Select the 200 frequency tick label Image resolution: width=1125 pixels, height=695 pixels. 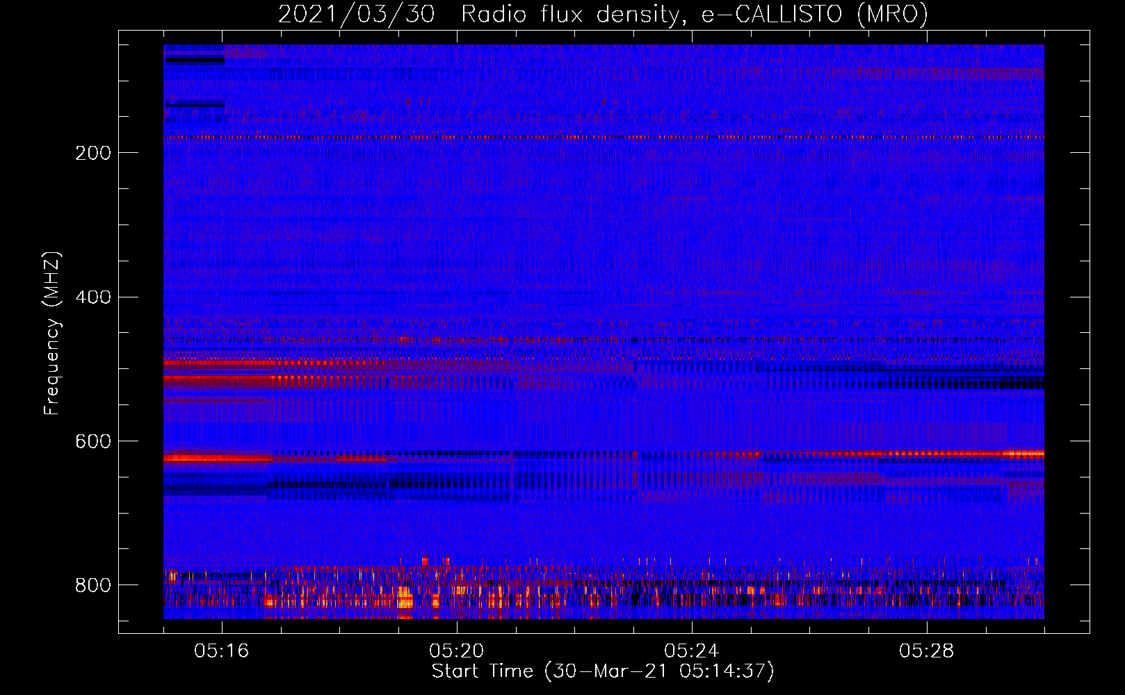93,153
